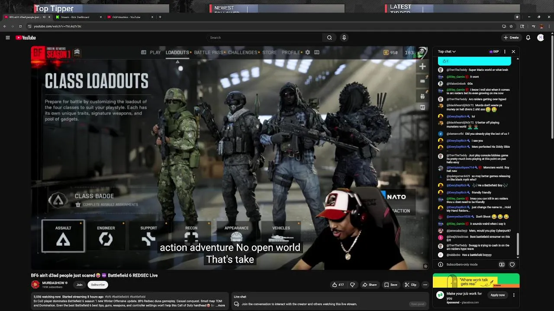Select the LOADOUTS menu item
Viewport: 554px width, 311px height.
pyautogui.click(x=177, y=52)
